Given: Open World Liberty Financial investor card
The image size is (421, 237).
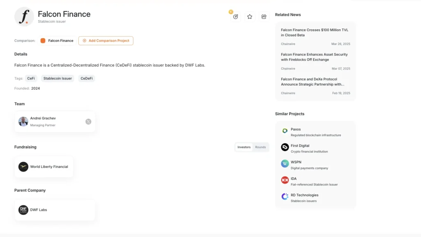Looking at the screenshot, I should (44, 167).
